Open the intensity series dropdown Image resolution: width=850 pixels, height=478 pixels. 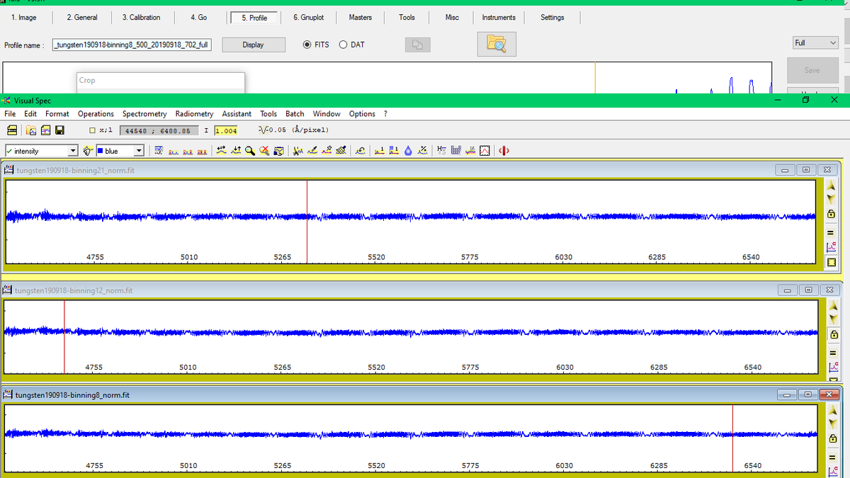coord(74,150)
